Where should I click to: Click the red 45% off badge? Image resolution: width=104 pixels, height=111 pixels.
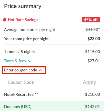tap(91, 20)
